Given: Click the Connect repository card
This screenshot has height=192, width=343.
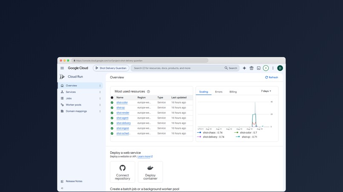Looking at the screenshot, I should point(123,172).
